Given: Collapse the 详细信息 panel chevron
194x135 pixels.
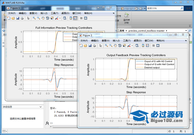Looking at the screenshot, I should tap(41, 107).
